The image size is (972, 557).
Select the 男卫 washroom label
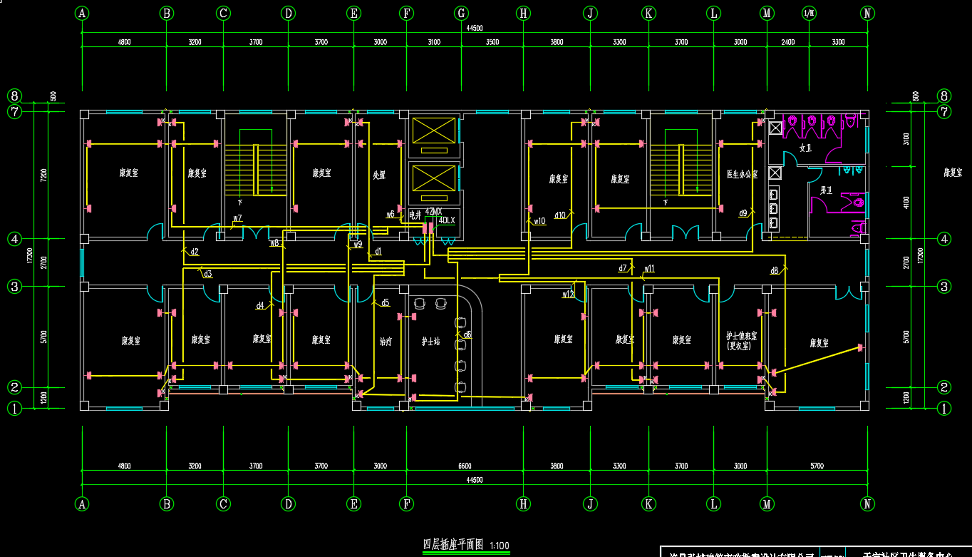826,190
